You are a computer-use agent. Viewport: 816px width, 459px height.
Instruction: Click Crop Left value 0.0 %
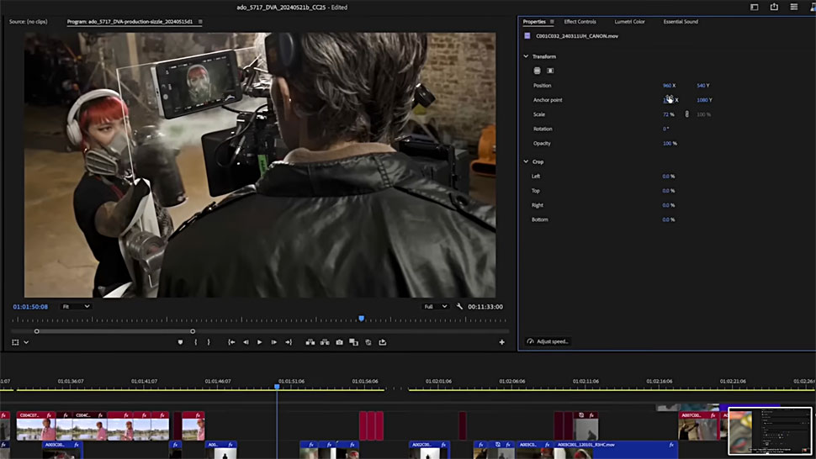[x=668, y=177]
